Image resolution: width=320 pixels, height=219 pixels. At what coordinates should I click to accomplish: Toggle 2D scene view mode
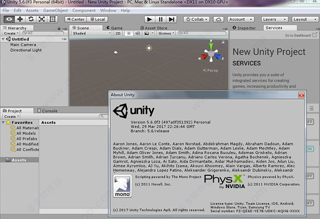click(118, 33)
